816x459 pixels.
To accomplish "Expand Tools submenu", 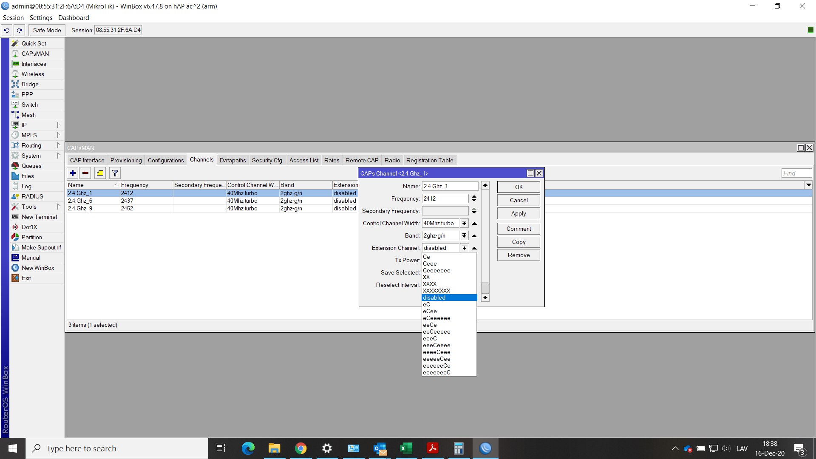I will pos(59,207).
